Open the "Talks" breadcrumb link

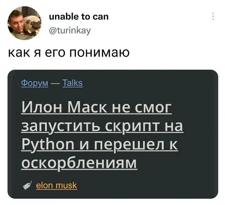click(73, 83)
